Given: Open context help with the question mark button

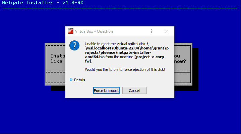Looking at the screenshot, I should (152, 31).
